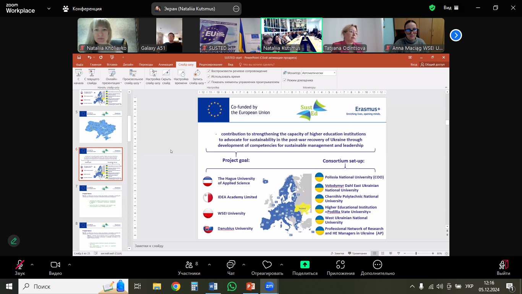This screenshot has height=294, width=522.
Task: Click the green annotation pencil icon
Action: pos(14,241)
